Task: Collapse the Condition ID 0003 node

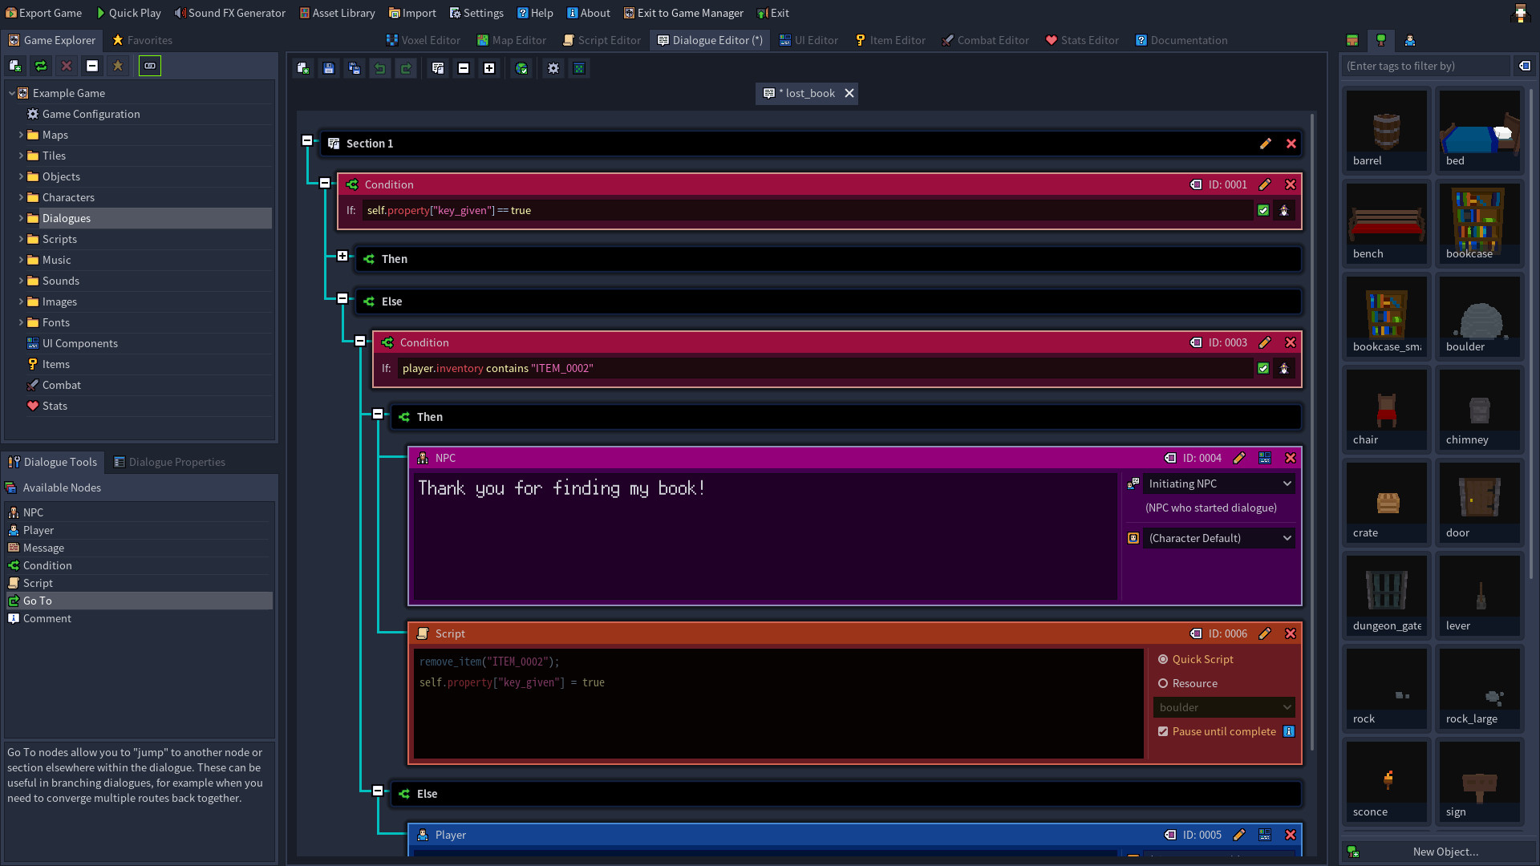Action: pos(360,341)
